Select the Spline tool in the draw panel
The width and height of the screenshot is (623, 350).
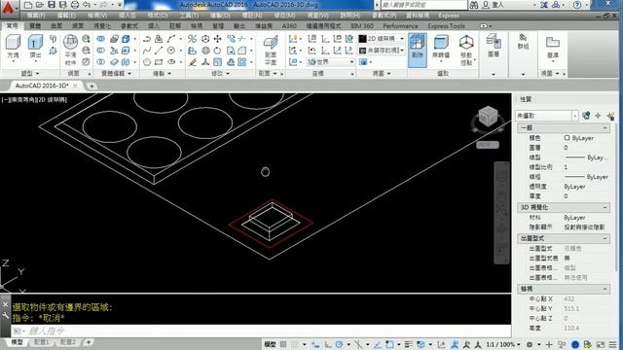(x=147, y=51)
